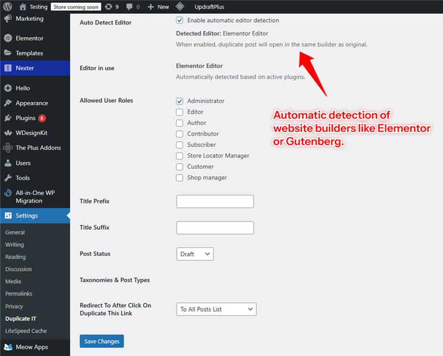This screenshot has width=443, height=356.
Task: Check the Author role checkbox
Action: tap(179, 123)
